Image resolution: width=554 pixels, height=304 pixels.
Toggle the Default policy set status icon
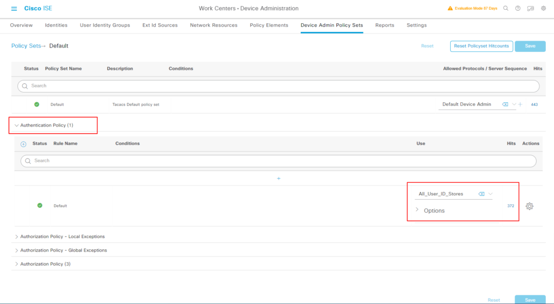[36, 104]
